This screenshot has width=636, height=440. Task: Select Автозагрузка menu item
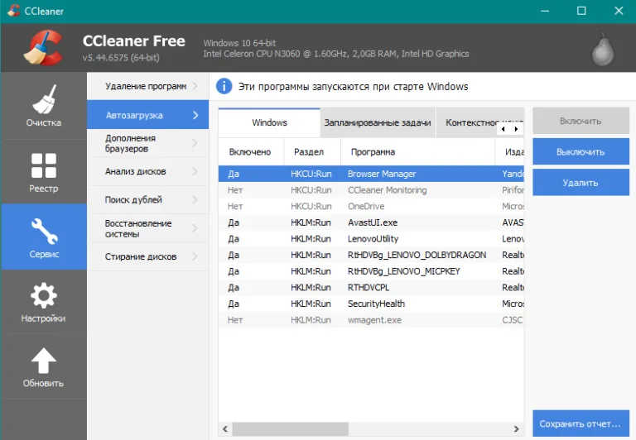tap(147, 115)
